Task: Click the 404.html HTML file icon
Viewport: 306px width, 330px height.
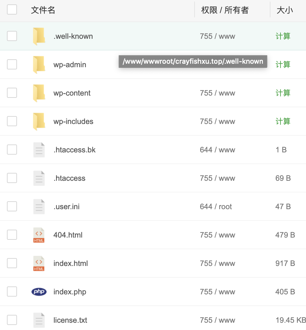Action: [39, 235]
